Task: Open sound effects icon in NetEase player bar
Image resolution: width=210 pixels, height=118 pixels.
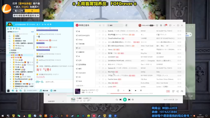Action: point(173,91)
